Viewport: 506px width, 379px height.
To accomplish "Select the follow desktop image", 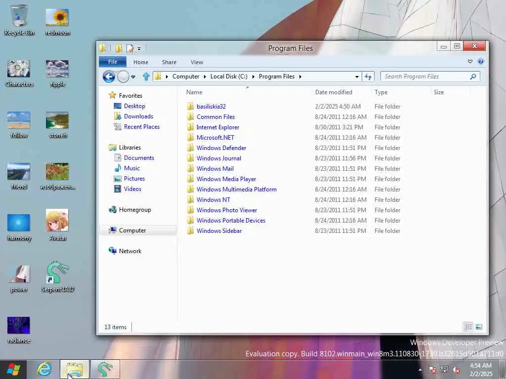I will [x=19, y=124].
